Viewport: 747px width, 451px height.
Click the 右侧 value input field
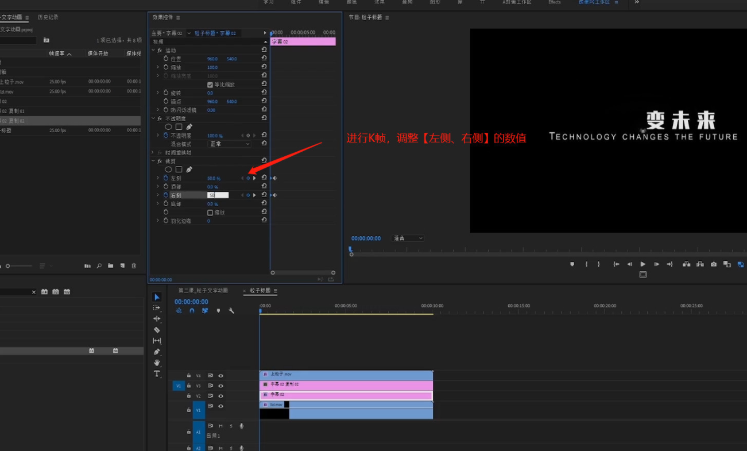click(x=218, y=195)
